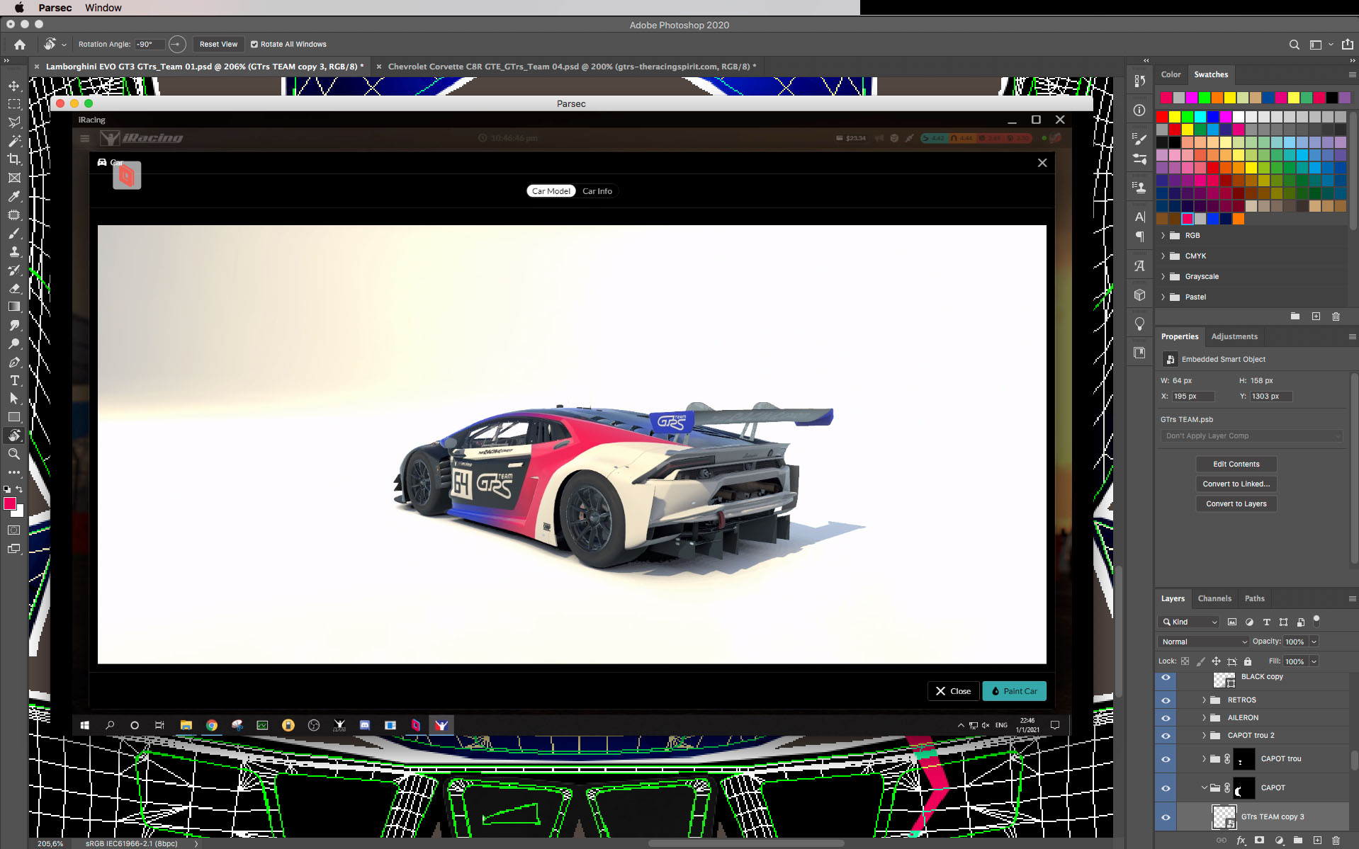Expand the CMYK swatches folder
This screenshot has height=849, width=1359.
[x=1163, y=256]
